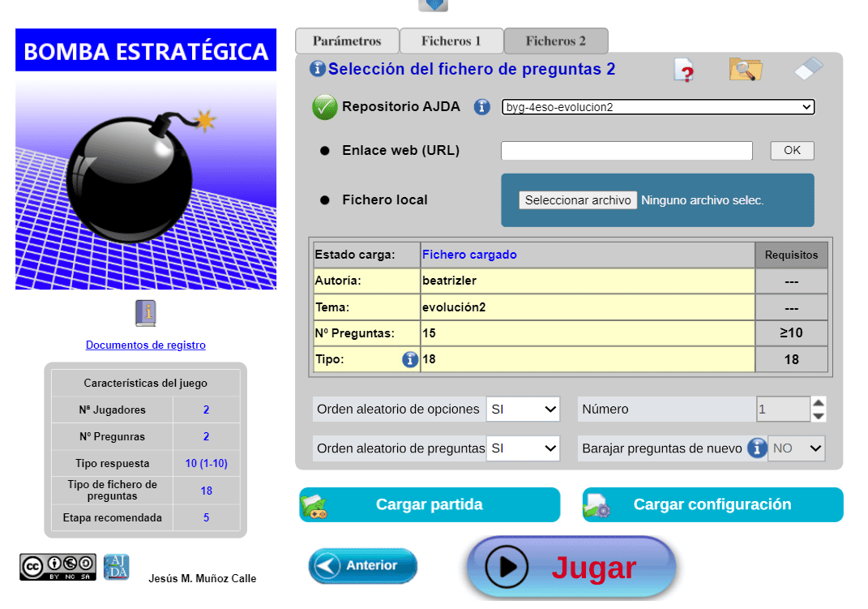Click info icon beside Barajar preguntas de nuevo
This screenshot has height=609, width=868.
tap(756, 448)
